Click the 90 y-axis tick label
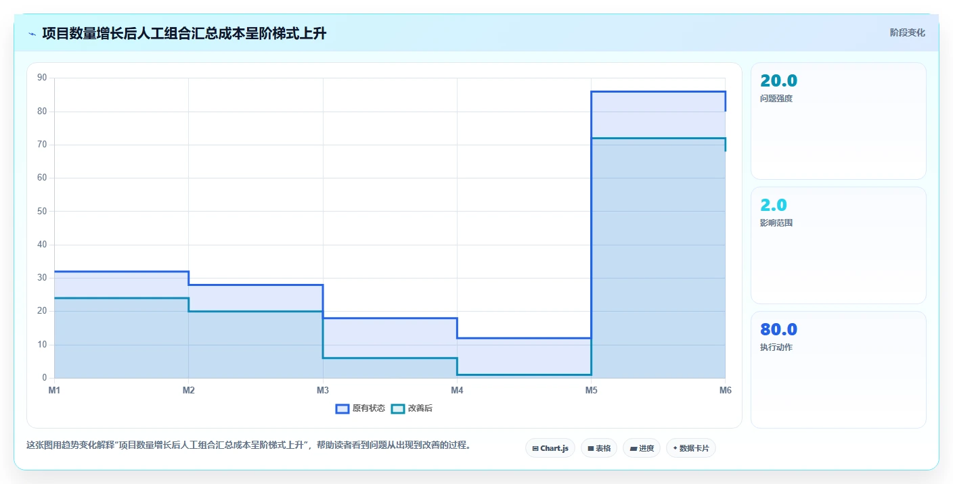 [x=42, y=78]
